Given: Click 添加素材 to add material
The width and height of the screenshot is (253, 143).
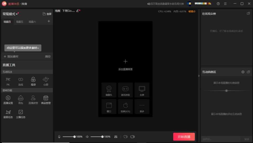Looking at the screenshot, I should coord(11,57).
